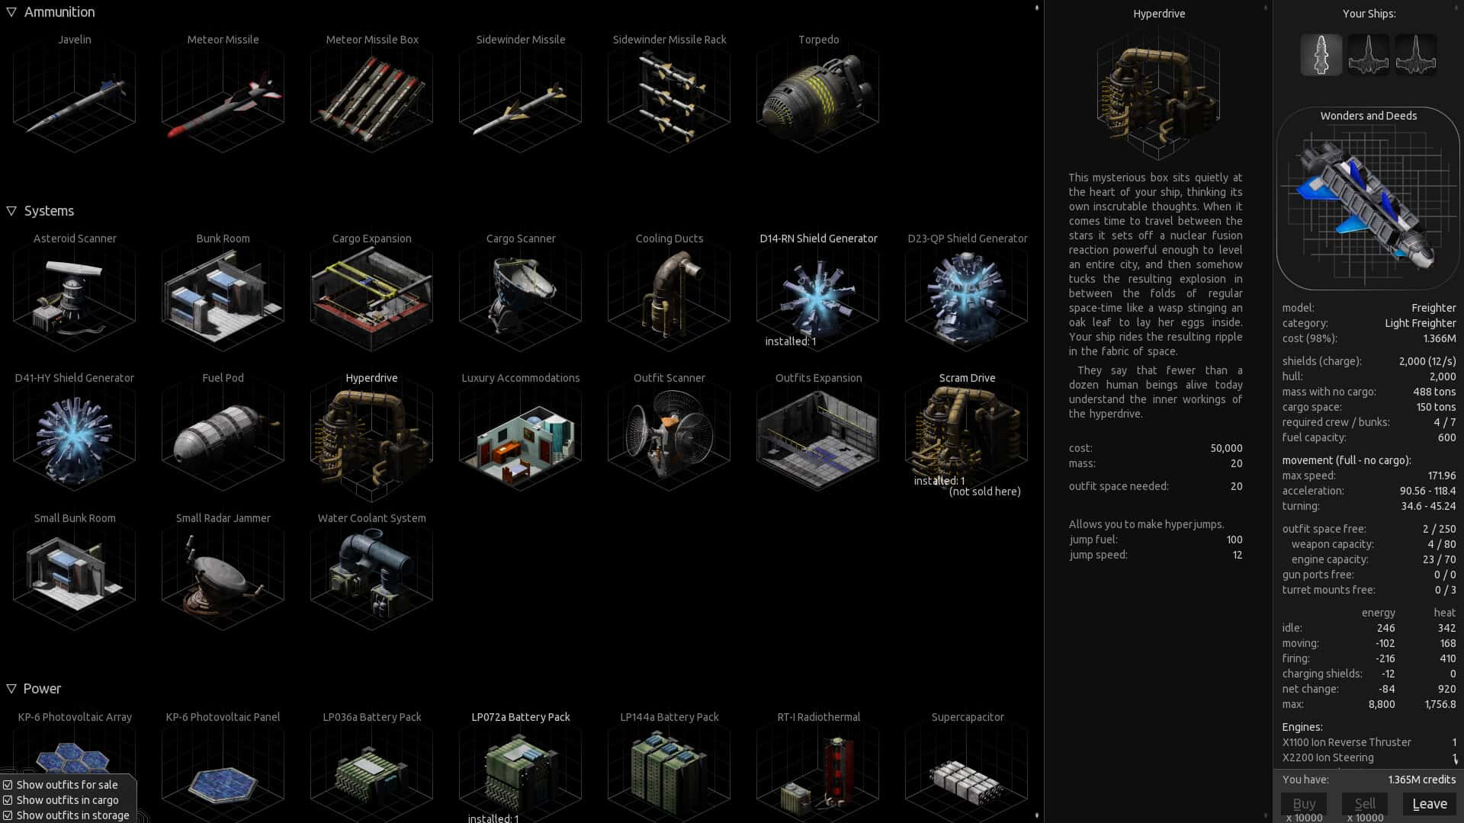Collapse the Systems section
The width and height of the screenshot is (1464, 823).
tap(11, 210)
